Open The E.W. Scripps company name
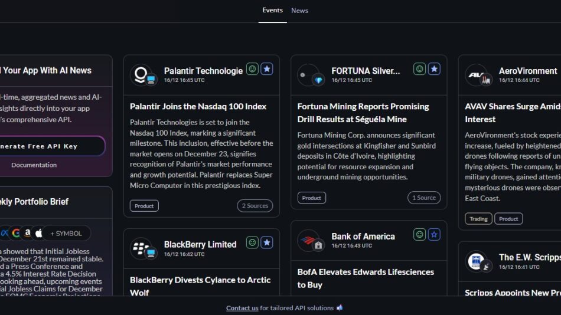The image size is (561, 315). tap(530, 257)
